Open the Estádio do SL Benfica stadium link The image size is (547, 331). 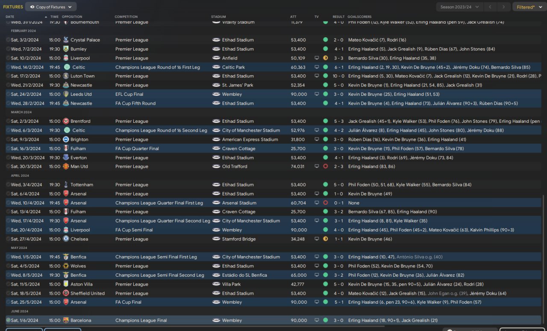click(x=244, y=275)
